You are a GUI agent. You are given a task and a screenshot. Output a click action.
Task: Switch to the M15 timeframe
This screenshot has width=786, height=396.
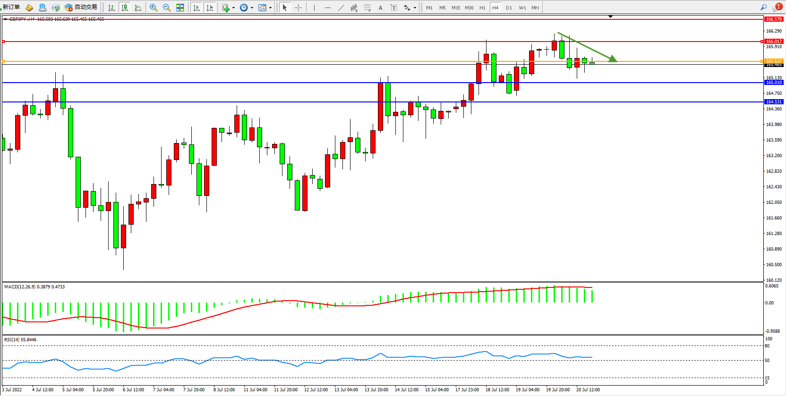pos(455,8)
